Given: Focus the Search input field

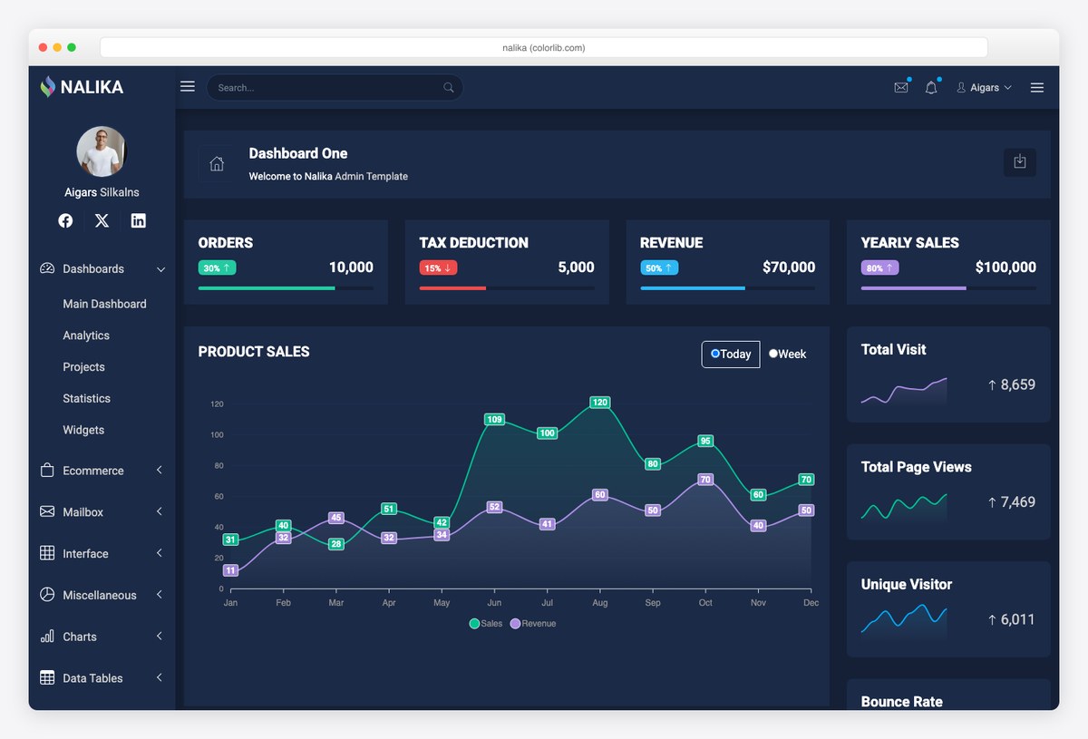Looking at the screenshot, I should point(335,87).
